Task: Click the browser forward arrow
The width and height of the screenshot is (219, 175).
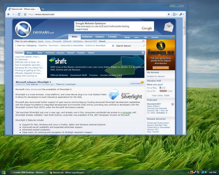Action: coord(13,14)
